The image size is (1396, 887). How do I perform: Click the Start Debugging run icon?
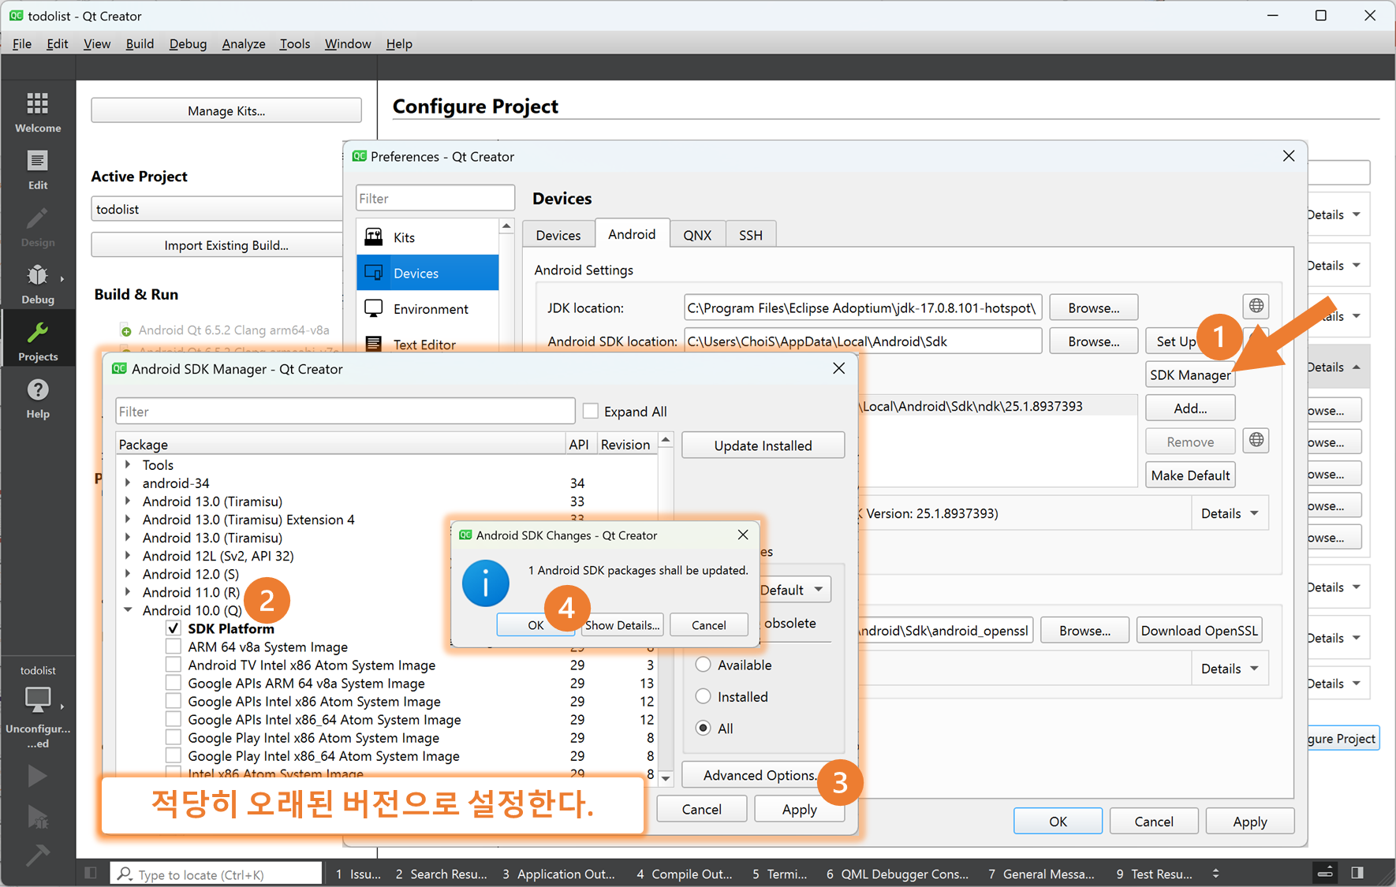pos(38,817)
